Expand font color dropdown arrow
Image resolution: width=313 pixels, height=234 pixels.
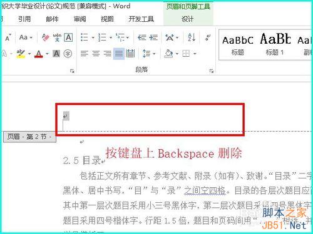(x=47, y=54)
